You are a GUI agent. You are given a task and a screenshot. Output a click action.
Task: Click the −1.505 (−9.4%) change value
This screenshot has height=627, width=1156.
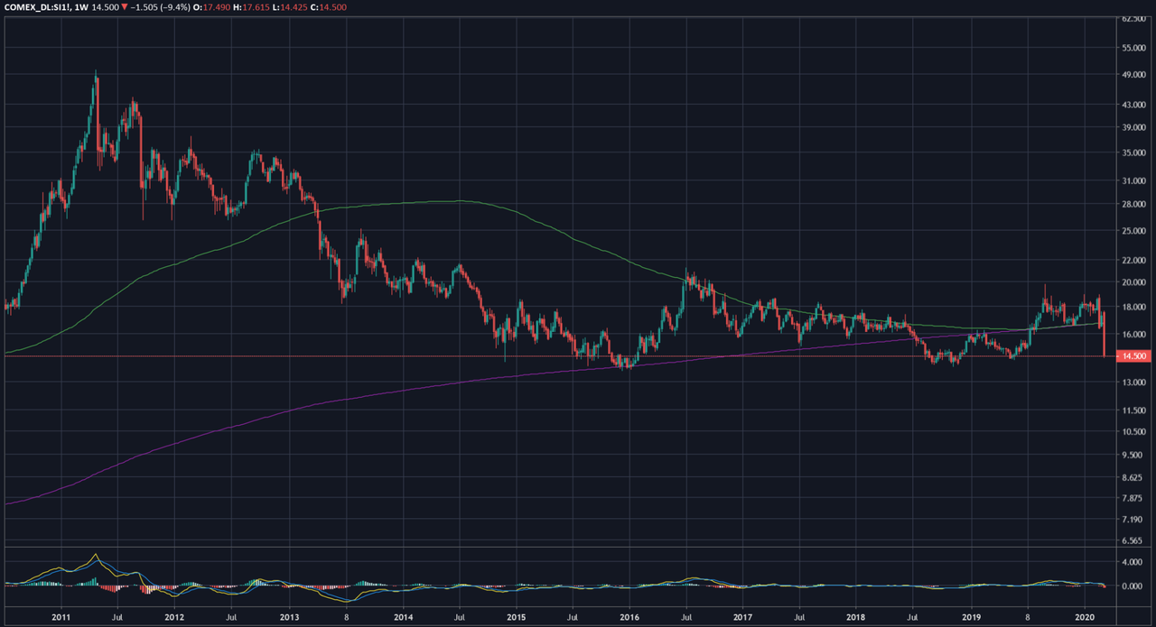click(x=162, y=6)
